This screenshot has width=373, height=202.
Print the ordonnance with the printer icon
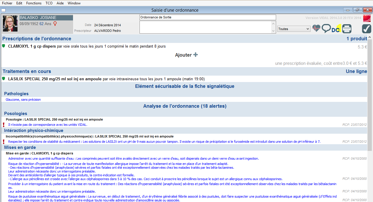[347, 29]
